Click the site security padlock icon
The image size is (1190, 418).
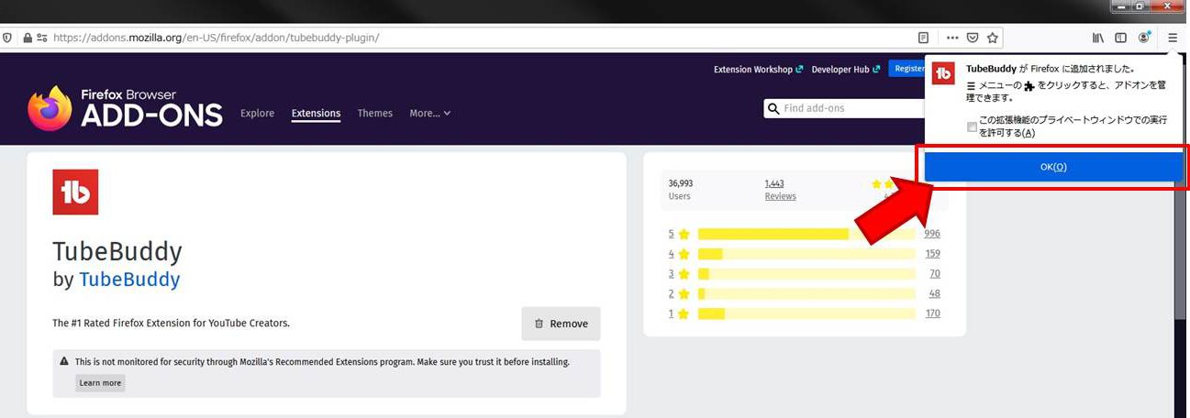(x=28, y=38)
